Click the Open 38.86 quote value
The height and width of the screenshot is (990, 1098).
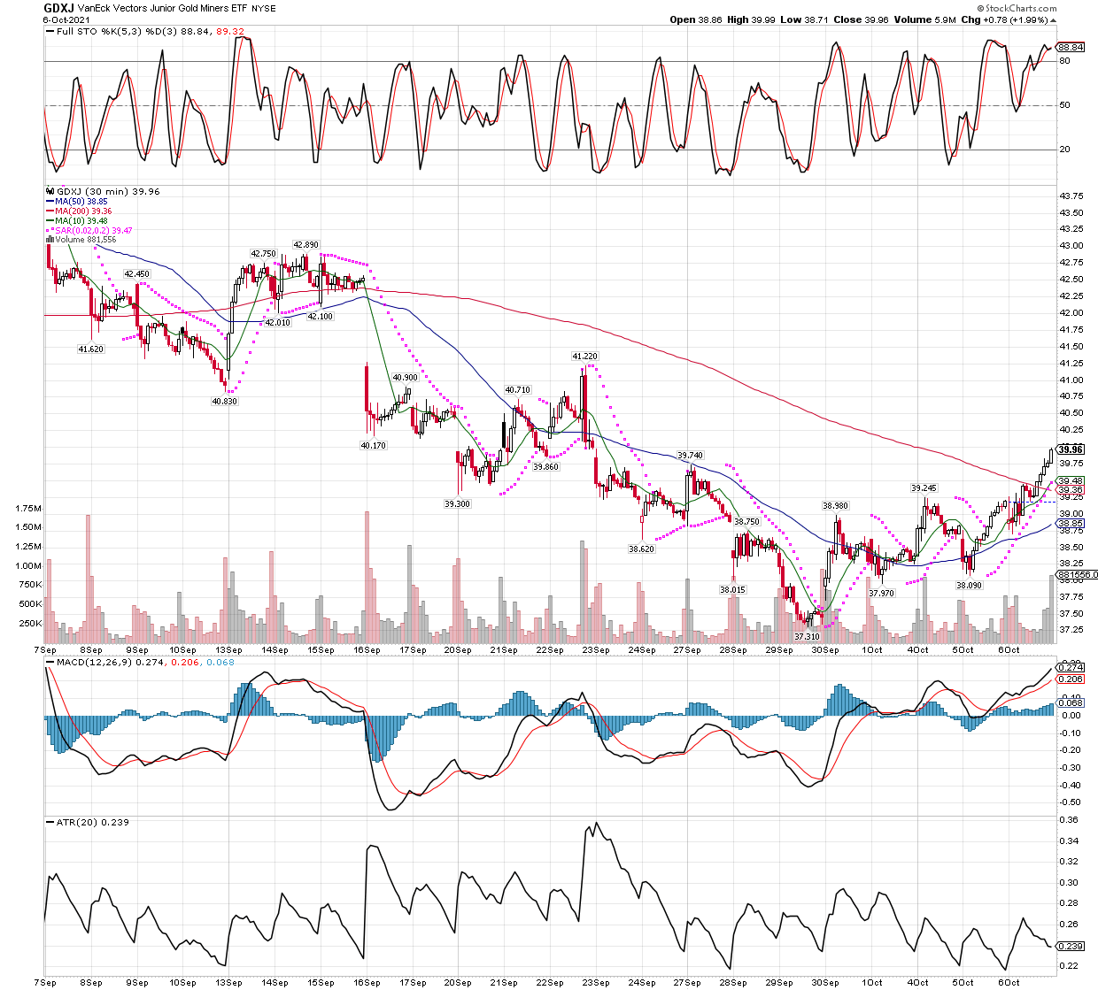696,19
